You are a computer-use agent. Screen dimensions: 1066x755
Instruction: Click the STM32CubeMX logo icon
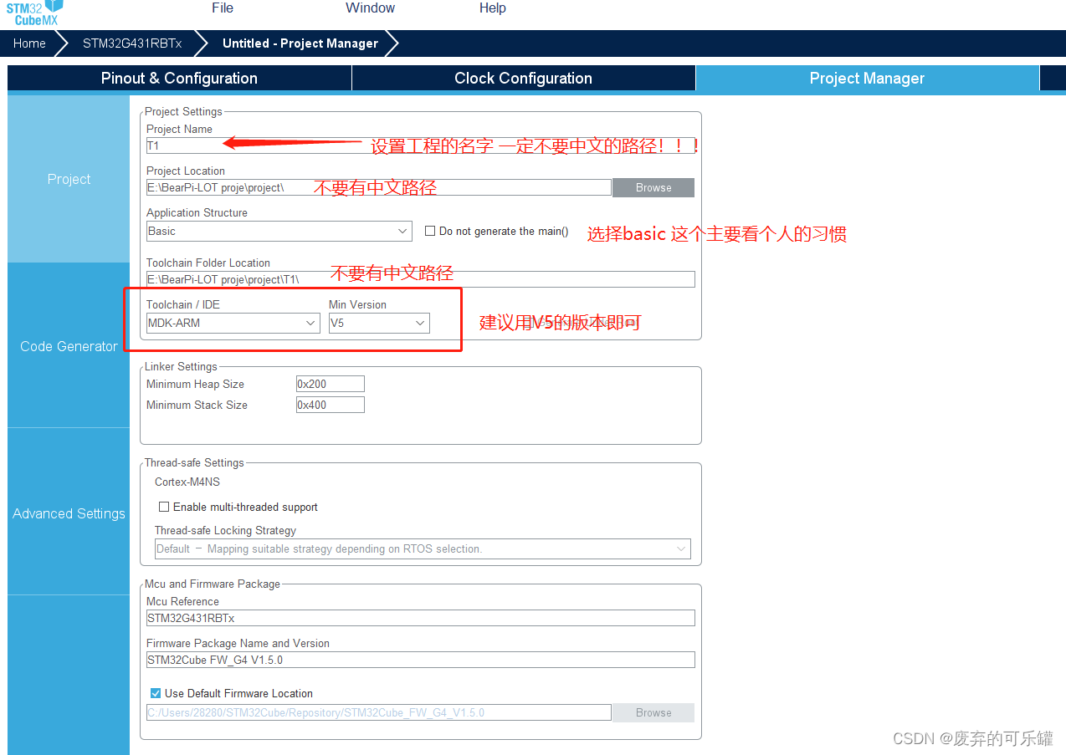pos(34,13)
